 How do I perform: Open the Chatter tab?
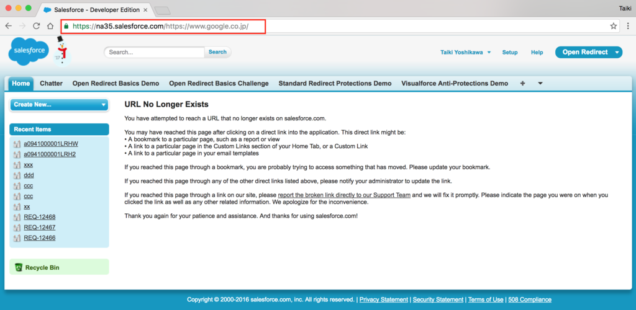(51, 83)
